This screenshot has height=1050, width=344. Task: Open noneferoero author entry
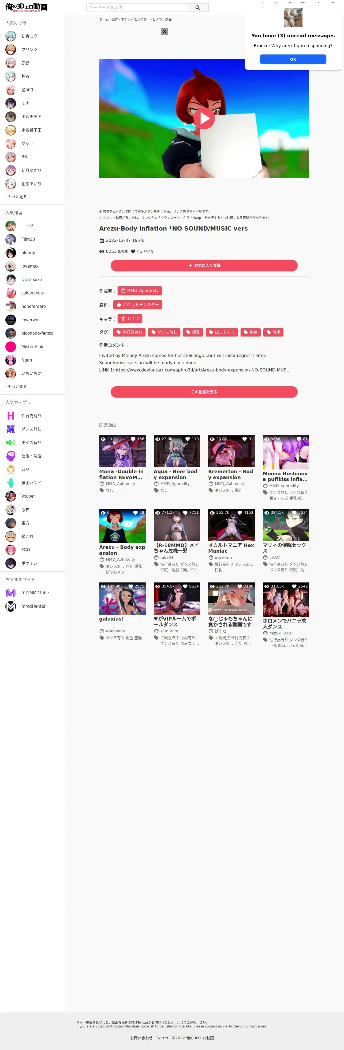point(32,307)
